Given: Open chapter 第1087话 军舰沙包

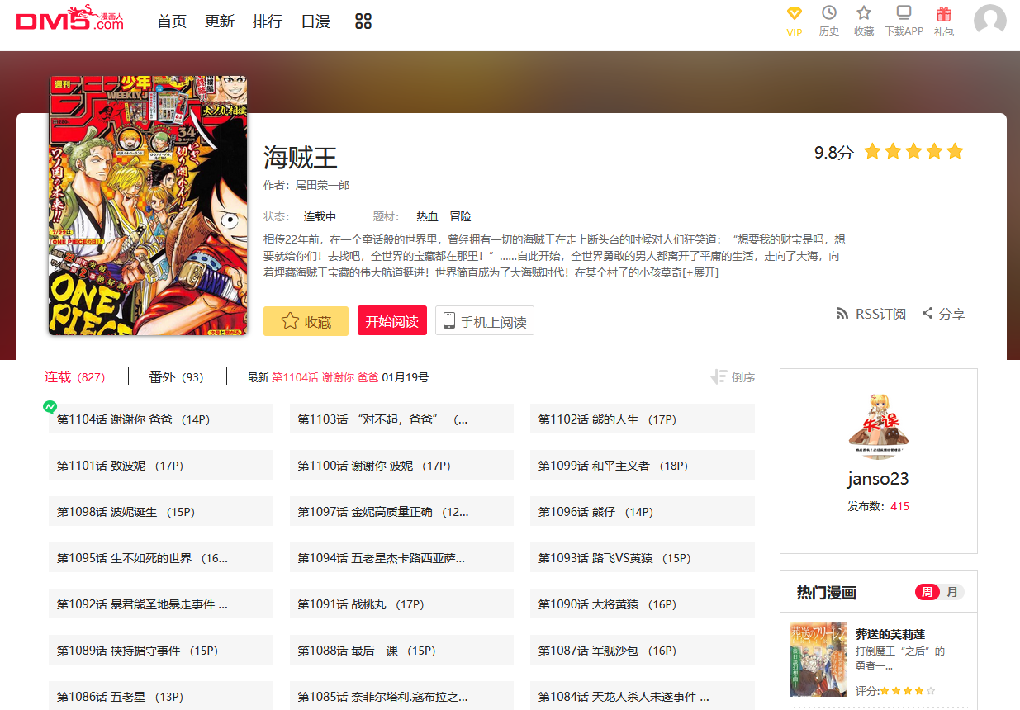Looking at the screenshot, I should point(643,650).
